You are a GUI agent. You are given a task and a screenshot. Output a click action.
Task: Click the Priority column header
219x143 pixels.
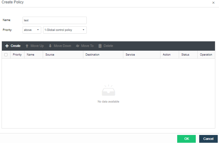tap(17, 55)
